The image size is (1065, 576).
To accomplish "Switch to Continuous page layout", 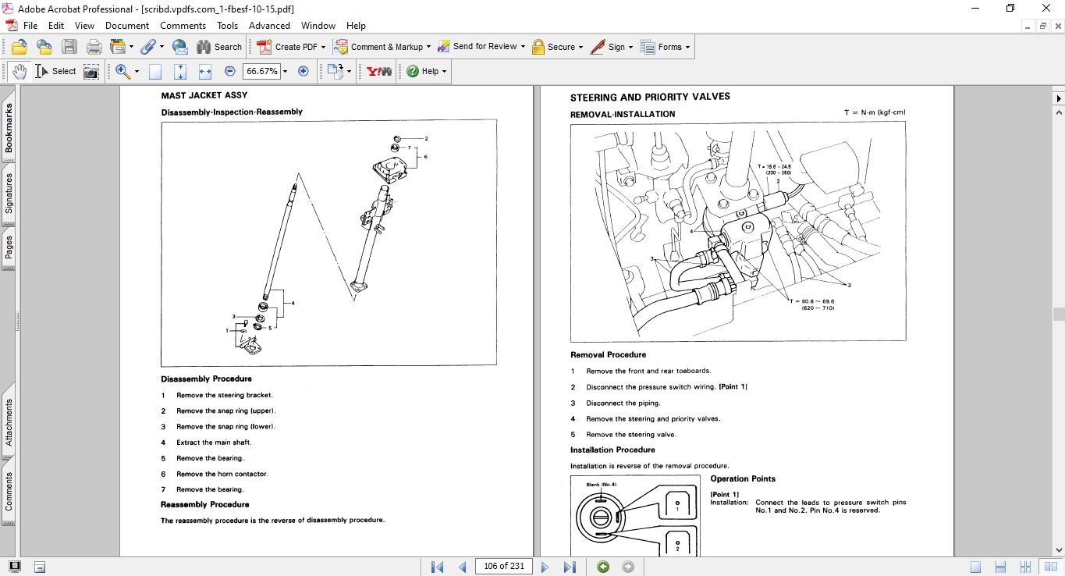I will coord(1002,567).
